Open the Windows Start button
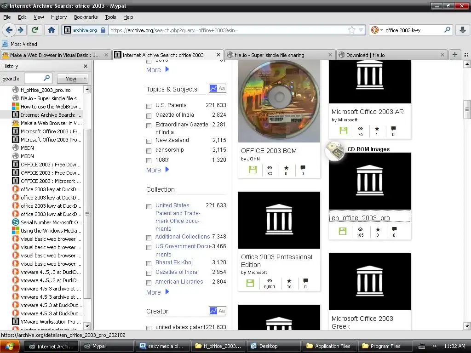This screenshot has width=471, height=353. pyautogui.click(x=10, y=347)
